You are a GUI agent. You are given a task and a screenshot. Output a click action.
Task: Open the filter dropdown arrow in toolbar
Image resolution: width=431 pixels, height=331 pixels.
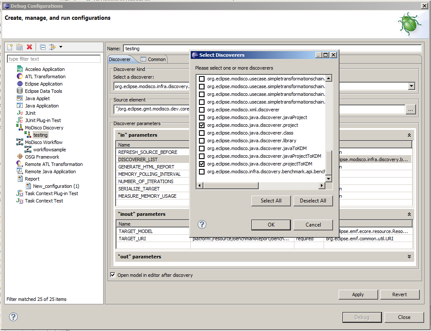[x=61, y=47]
